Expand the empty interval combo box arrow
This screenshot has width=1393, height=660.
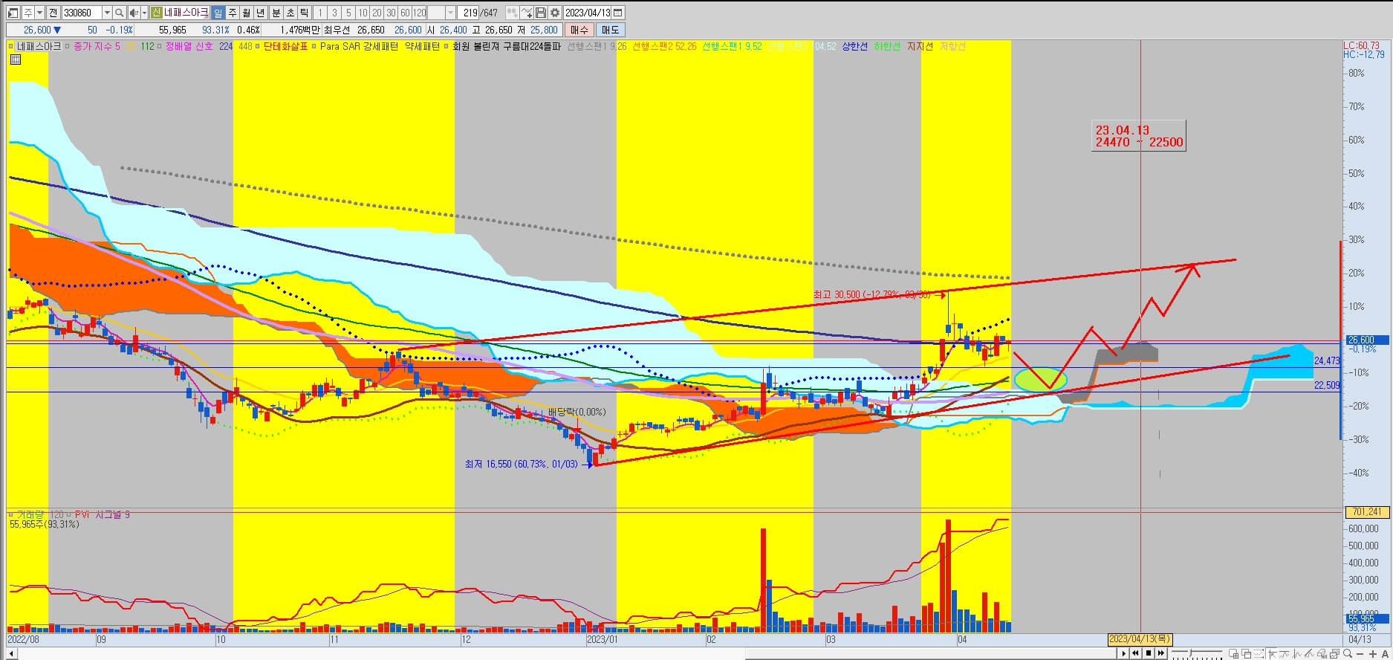[x=450, y=13]
